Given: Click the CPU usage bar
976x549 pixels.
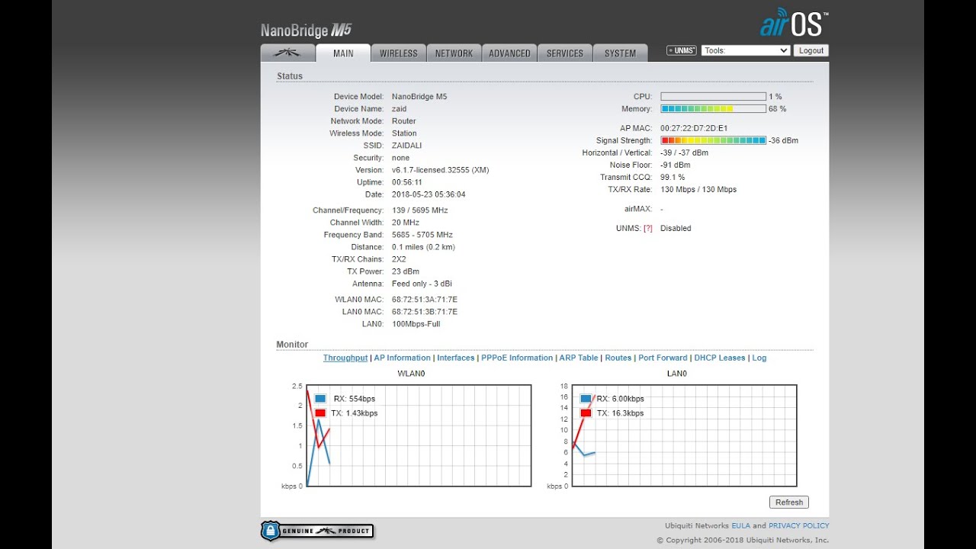Looking at the screenshot, I should 713,97.
